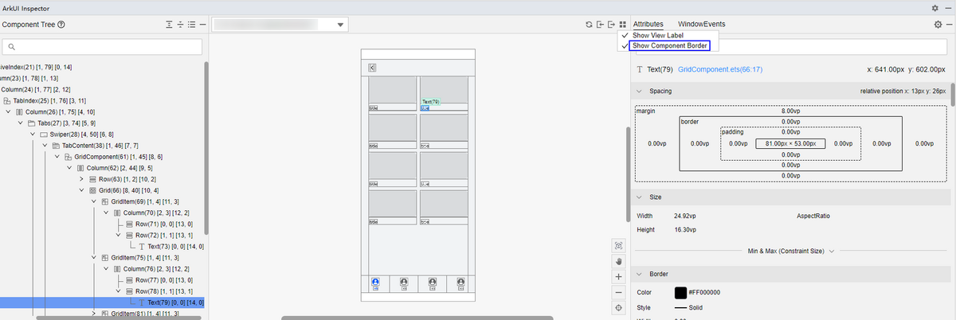Click the import snapshot icon
956x320 pixels.
pyautogui.click(x=600, y=25)
